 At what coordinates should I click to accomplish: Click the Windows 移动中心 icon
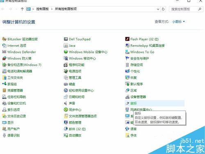(x=66, y=58)
